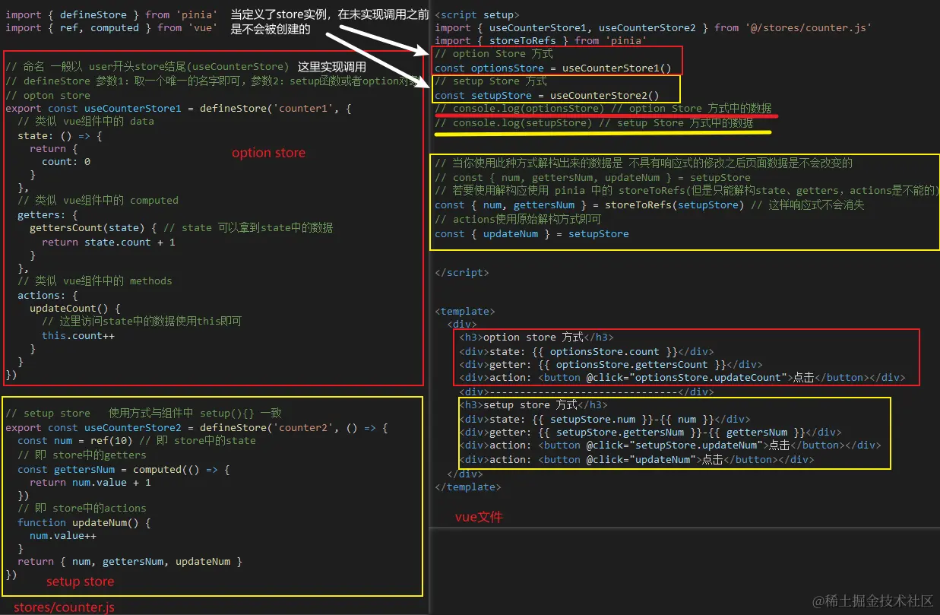Click the 'const setupStore = useCounterStore2()' line
This screenshot has width=940, height=615.
pyautogui.click(x=546, y=96)
